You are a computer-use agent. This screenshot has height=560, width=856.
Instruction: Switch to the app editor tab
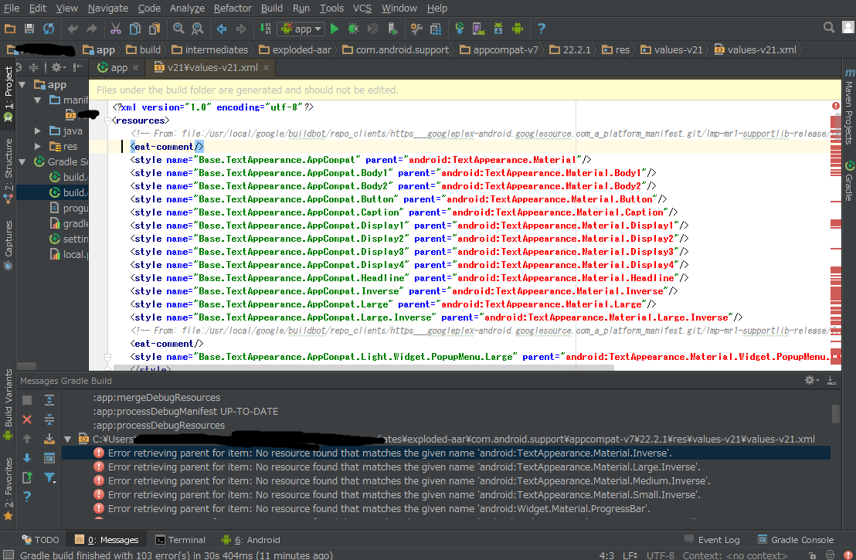(118, 68)
